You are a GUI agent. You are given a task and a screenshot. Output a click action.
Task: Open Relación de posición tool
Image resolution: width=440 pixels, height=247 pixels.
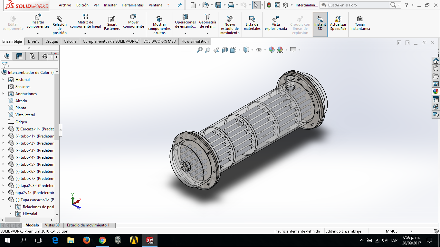click(60, 24)
